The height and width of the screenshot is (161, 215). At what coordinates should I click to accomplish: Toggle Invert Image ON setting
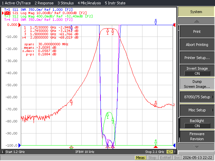[x=197, y=71]
